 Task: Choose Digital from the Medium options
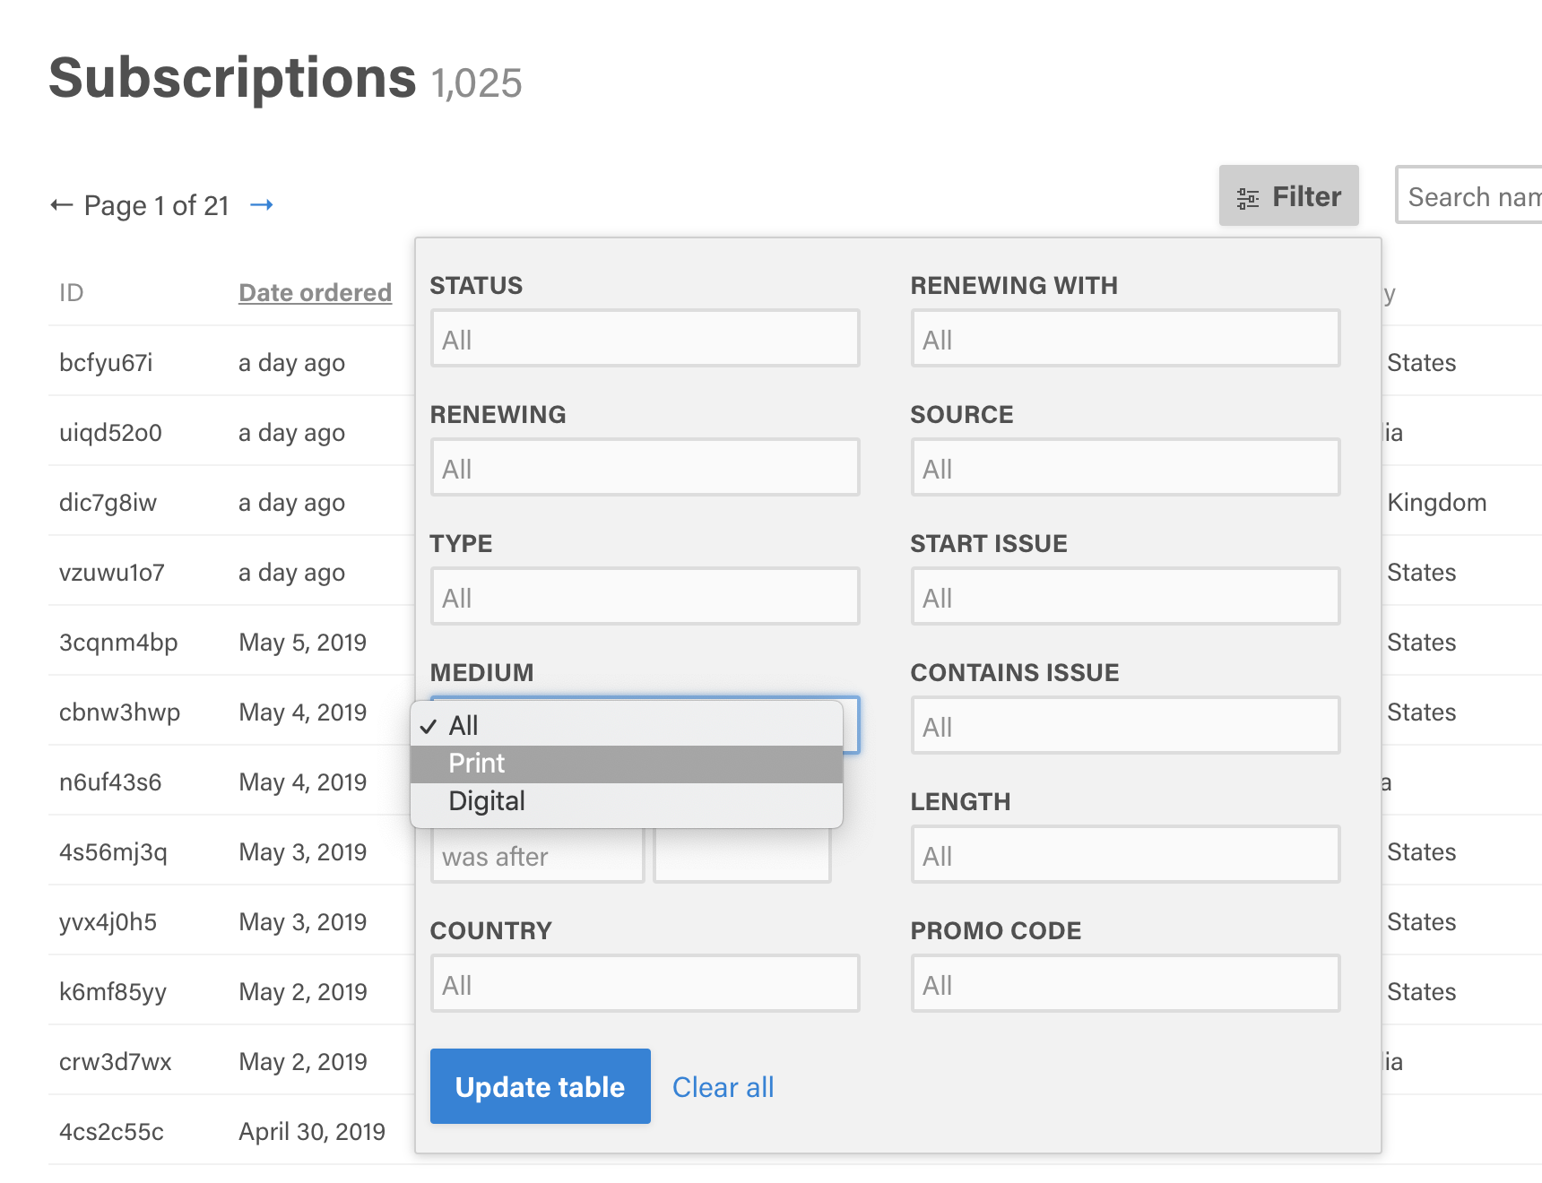[627, 801]
